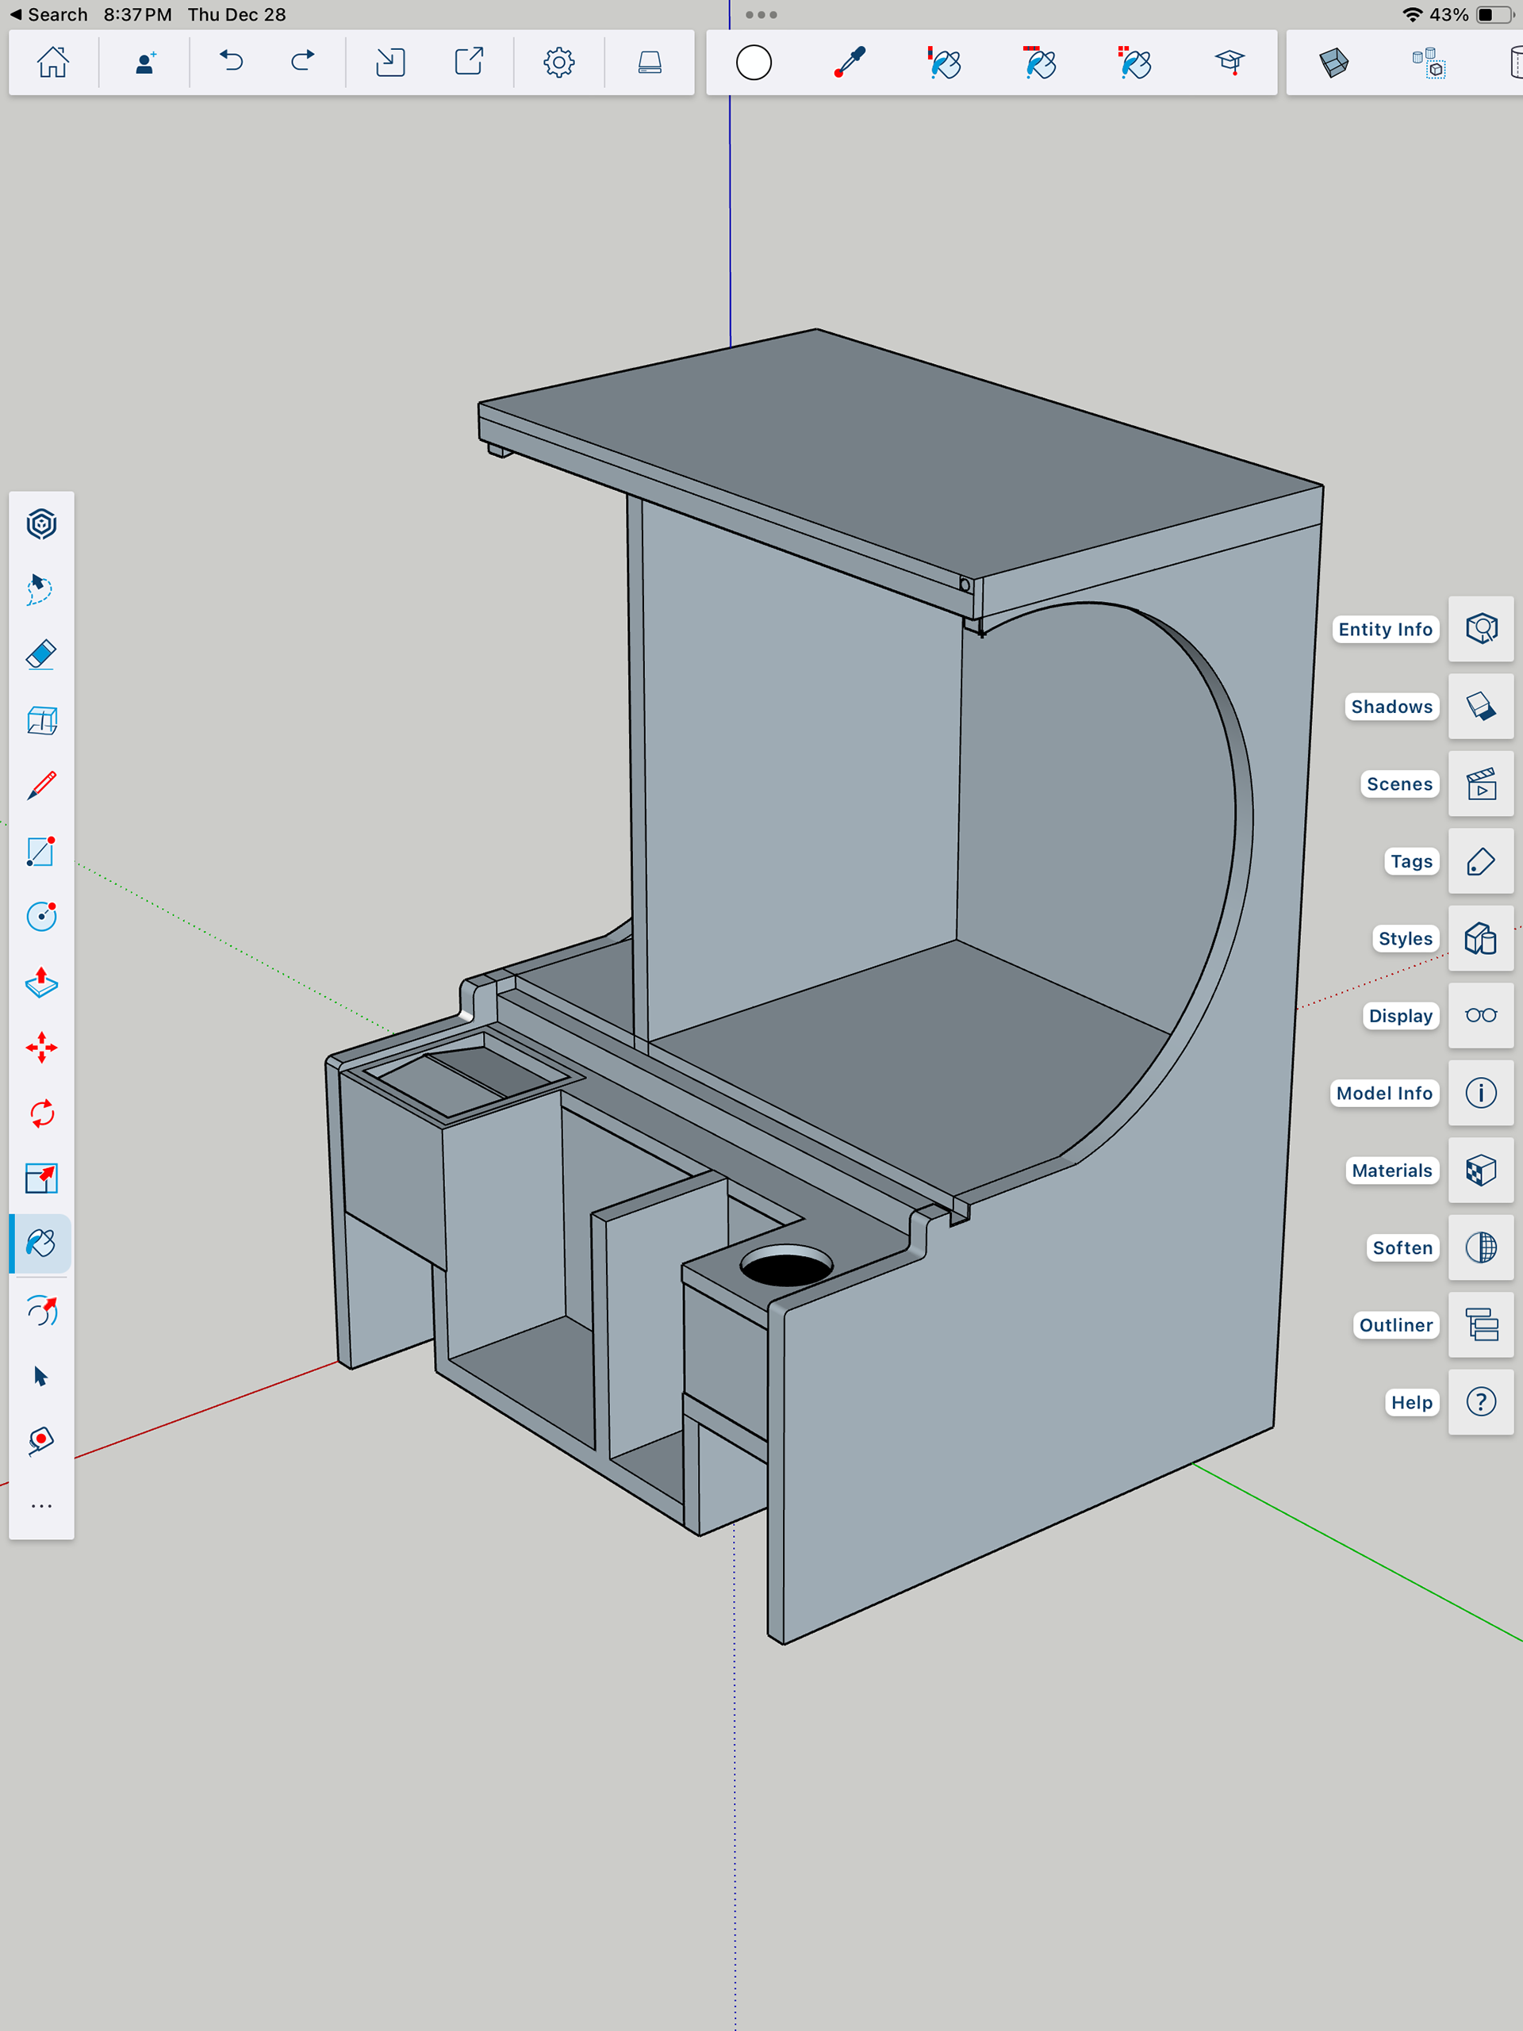Open the Tags panel icon
The height and width of the screenshot is (2031, 1523).
[1480, 861]
